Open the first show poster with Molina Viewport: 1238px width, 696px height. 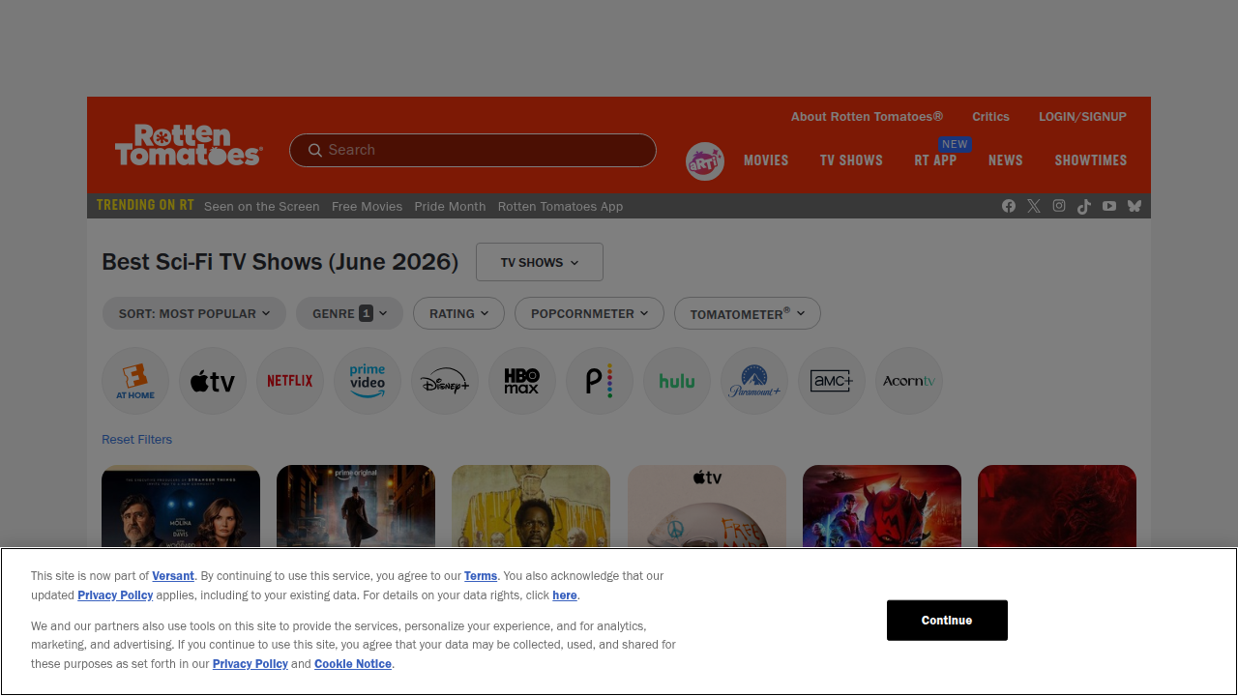pos(181,507)
